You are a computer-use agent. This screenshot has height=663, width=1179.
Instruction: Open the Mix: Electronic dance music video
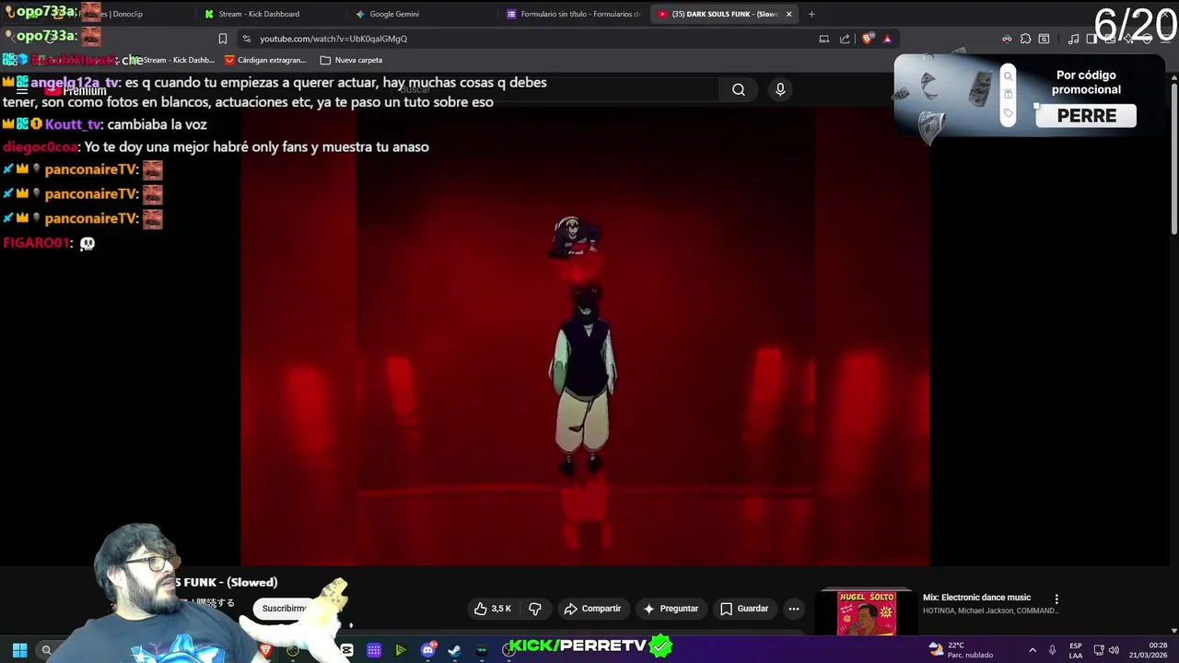[x=976, y=598]
